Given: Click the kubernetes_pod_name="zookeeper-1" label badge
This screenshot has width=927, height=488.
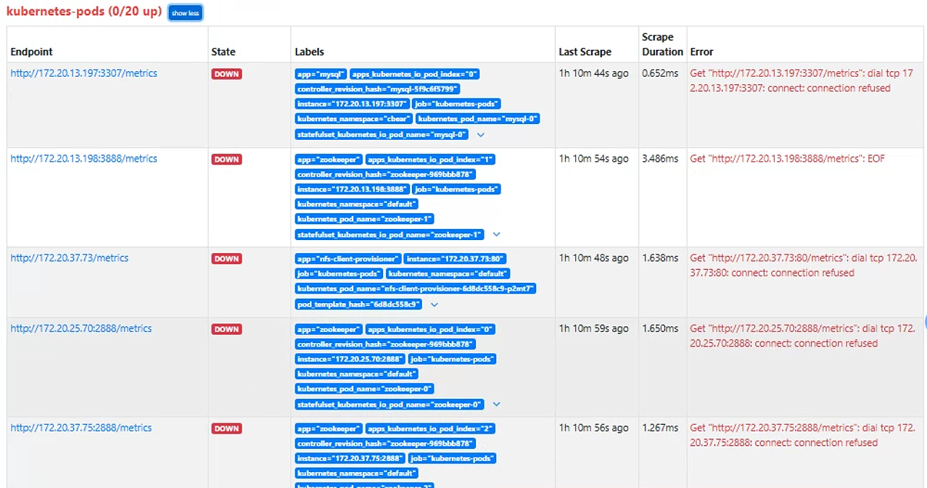Looking at the screenshot, I should coord(364,219).
